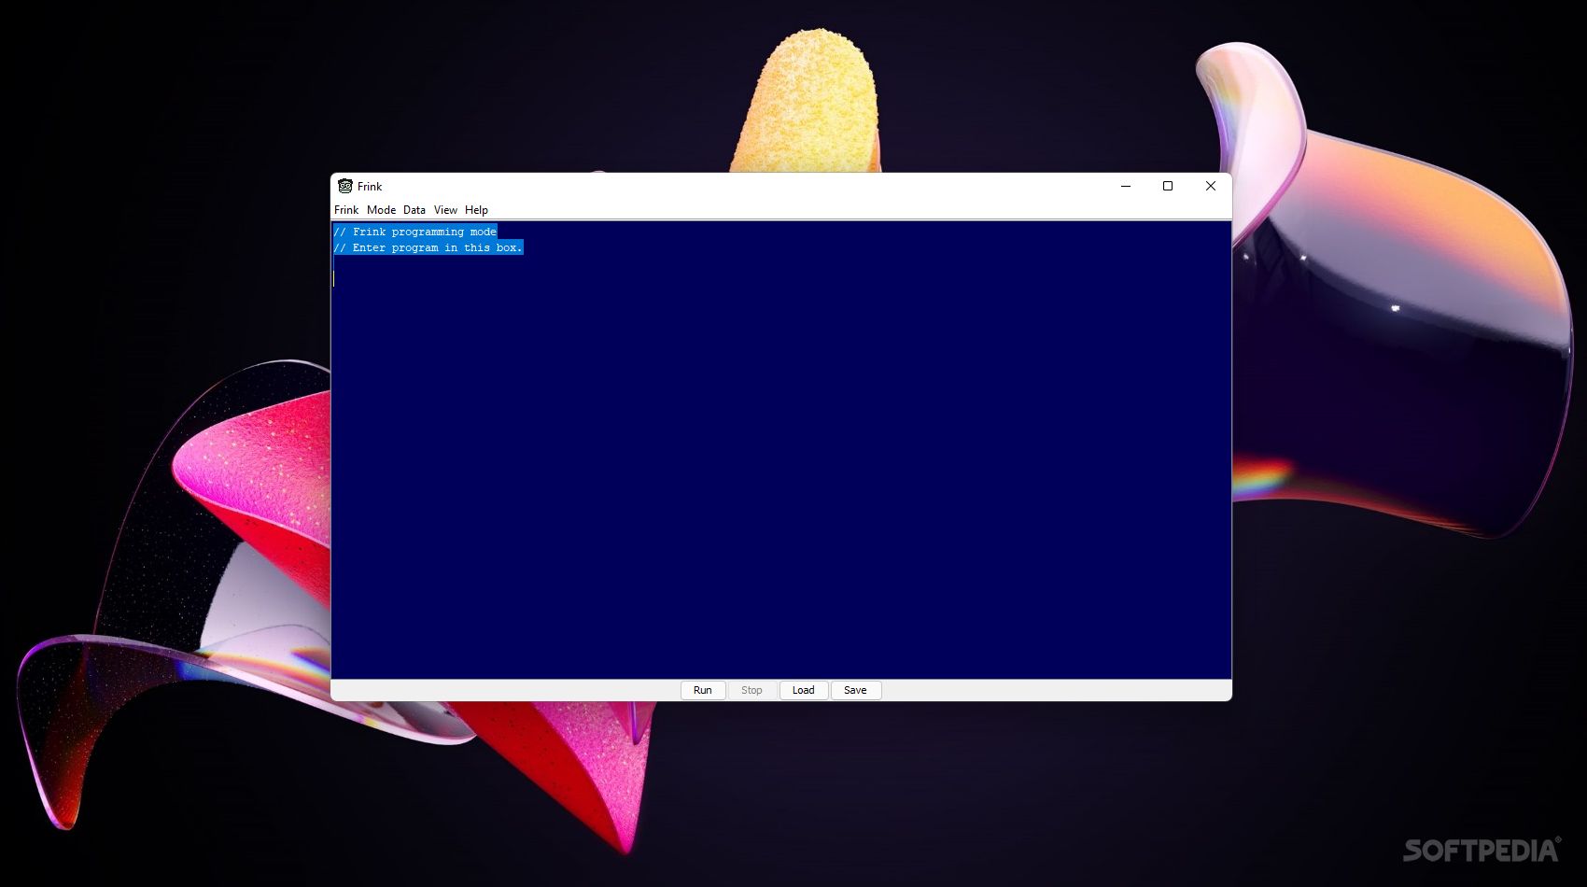This screenshot has width=1587, height=887.
Task: Load a program file with Load button
Action: click(804, 690)
